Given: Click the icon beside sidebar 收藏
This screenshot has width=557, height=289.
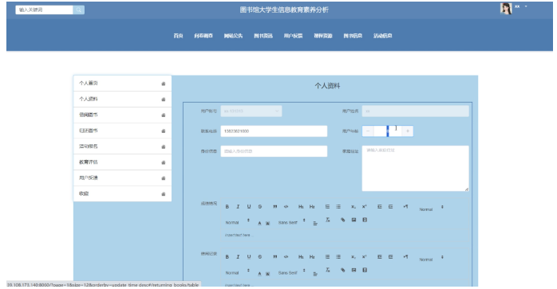Looking at the screenshot, I should (164, 194).
